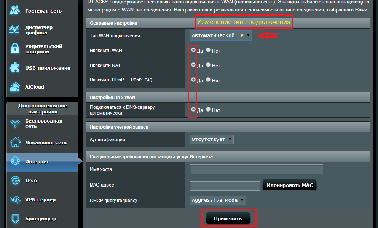Viewport: 378px width, 228px height.
Task: Open the Аутентификация dropdown
Action: [212, 139]
